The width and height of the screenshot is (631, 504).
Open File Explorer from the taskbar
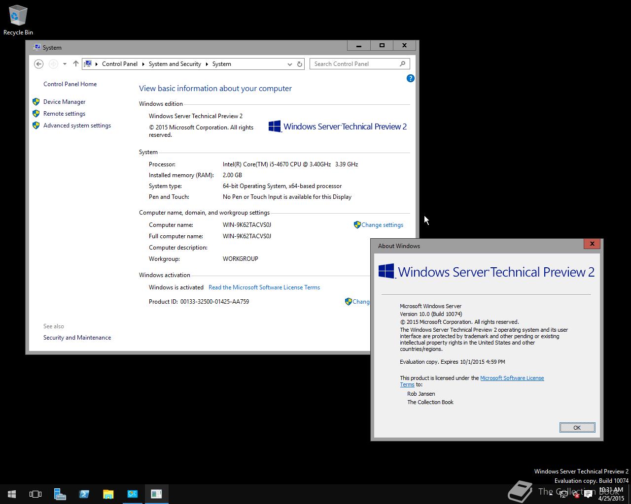[108, 494]
